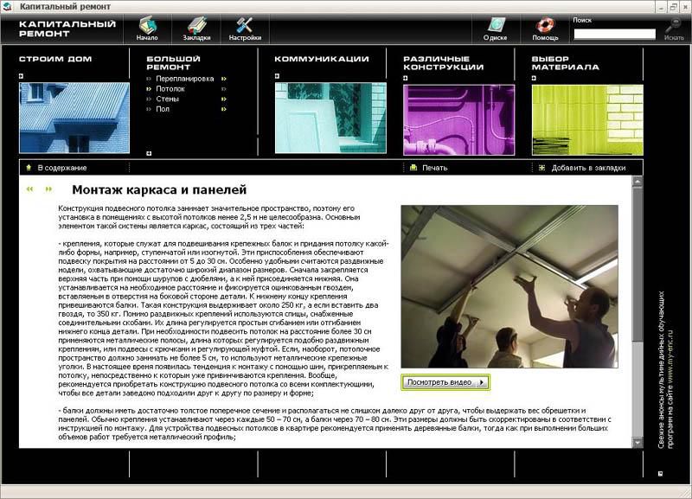
Task: Open Настройки settings with the tools icon
Action: [245, 25]
